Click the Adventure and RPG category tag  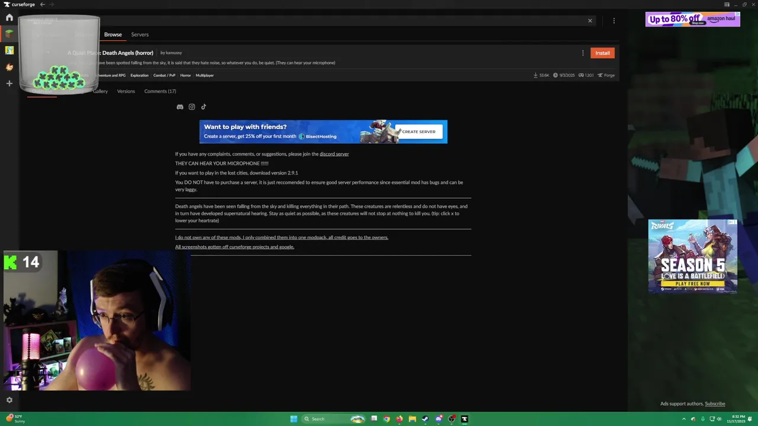click(x=111, y=75)
